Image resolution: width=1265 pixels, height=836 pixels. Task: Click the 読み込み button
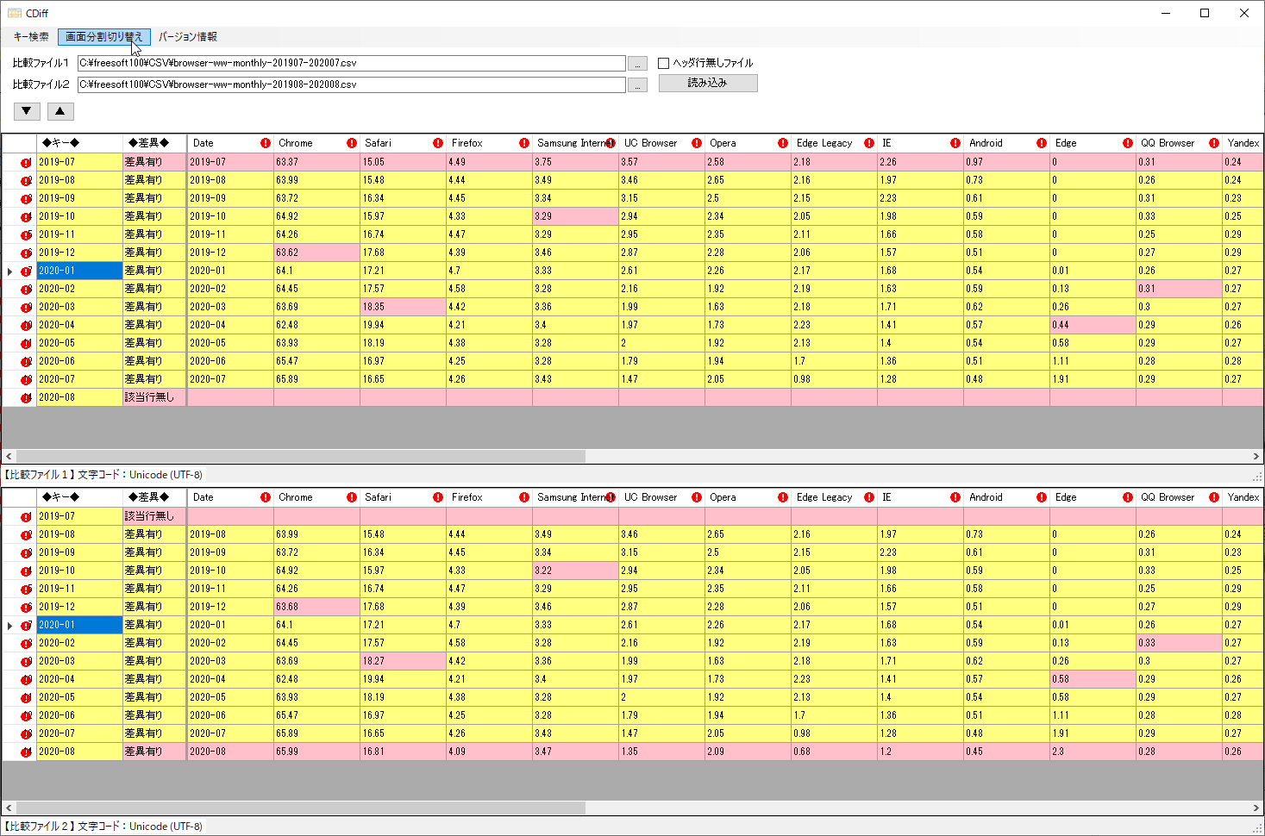point(708,83)
